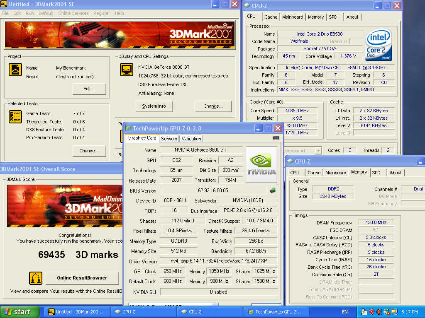Switch to SPD tab in lower CPU-Z window
This screenshot has width=425, height=318.
click(376, 173)
